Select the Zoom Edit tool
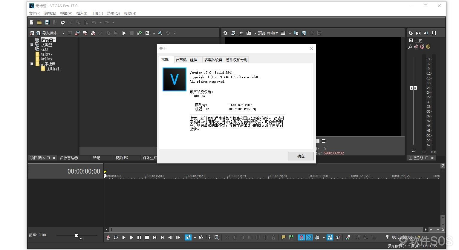459x250 pixels. click(x=217, y=237)
